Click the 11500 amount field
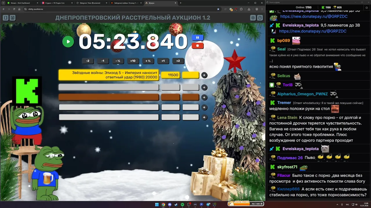The image size is (371, 208). [170, 75]
